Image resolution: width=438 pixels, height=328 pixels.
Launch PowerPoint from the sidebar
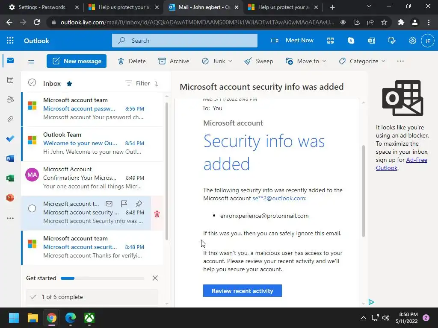(x=10, y=198)
